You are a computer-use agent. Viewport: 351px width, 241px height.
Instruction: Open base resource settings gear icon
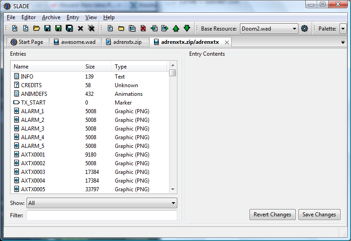[x=304, y=29]
